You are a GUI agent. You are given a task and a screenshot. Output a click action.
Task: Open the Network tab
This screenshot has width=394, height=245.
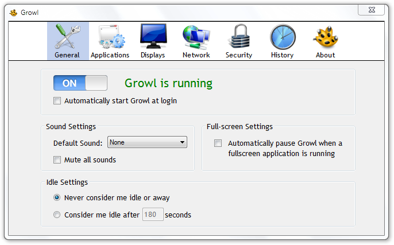(196, 41)
